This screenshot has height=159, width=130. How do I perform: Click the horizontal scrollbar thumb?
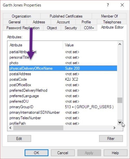point(38,128)
